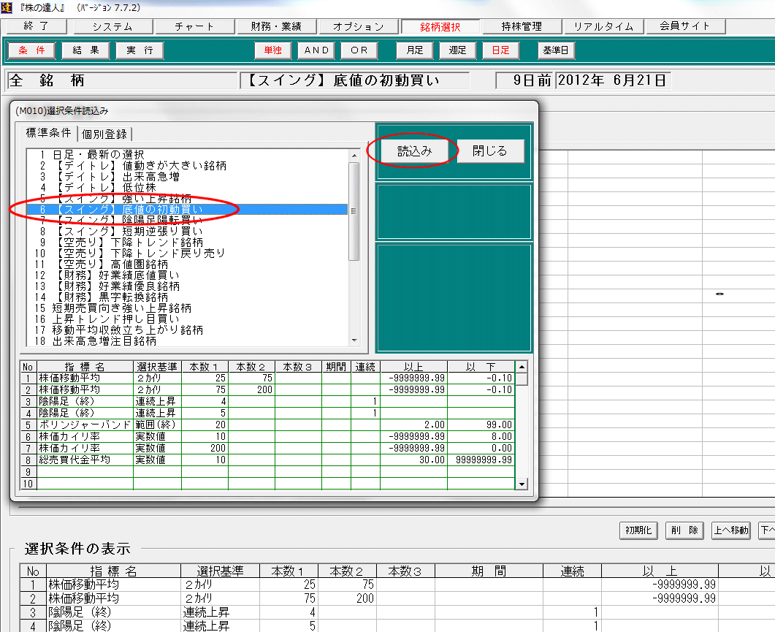
Task: Open the オプション menu
Action: (359, 26)
